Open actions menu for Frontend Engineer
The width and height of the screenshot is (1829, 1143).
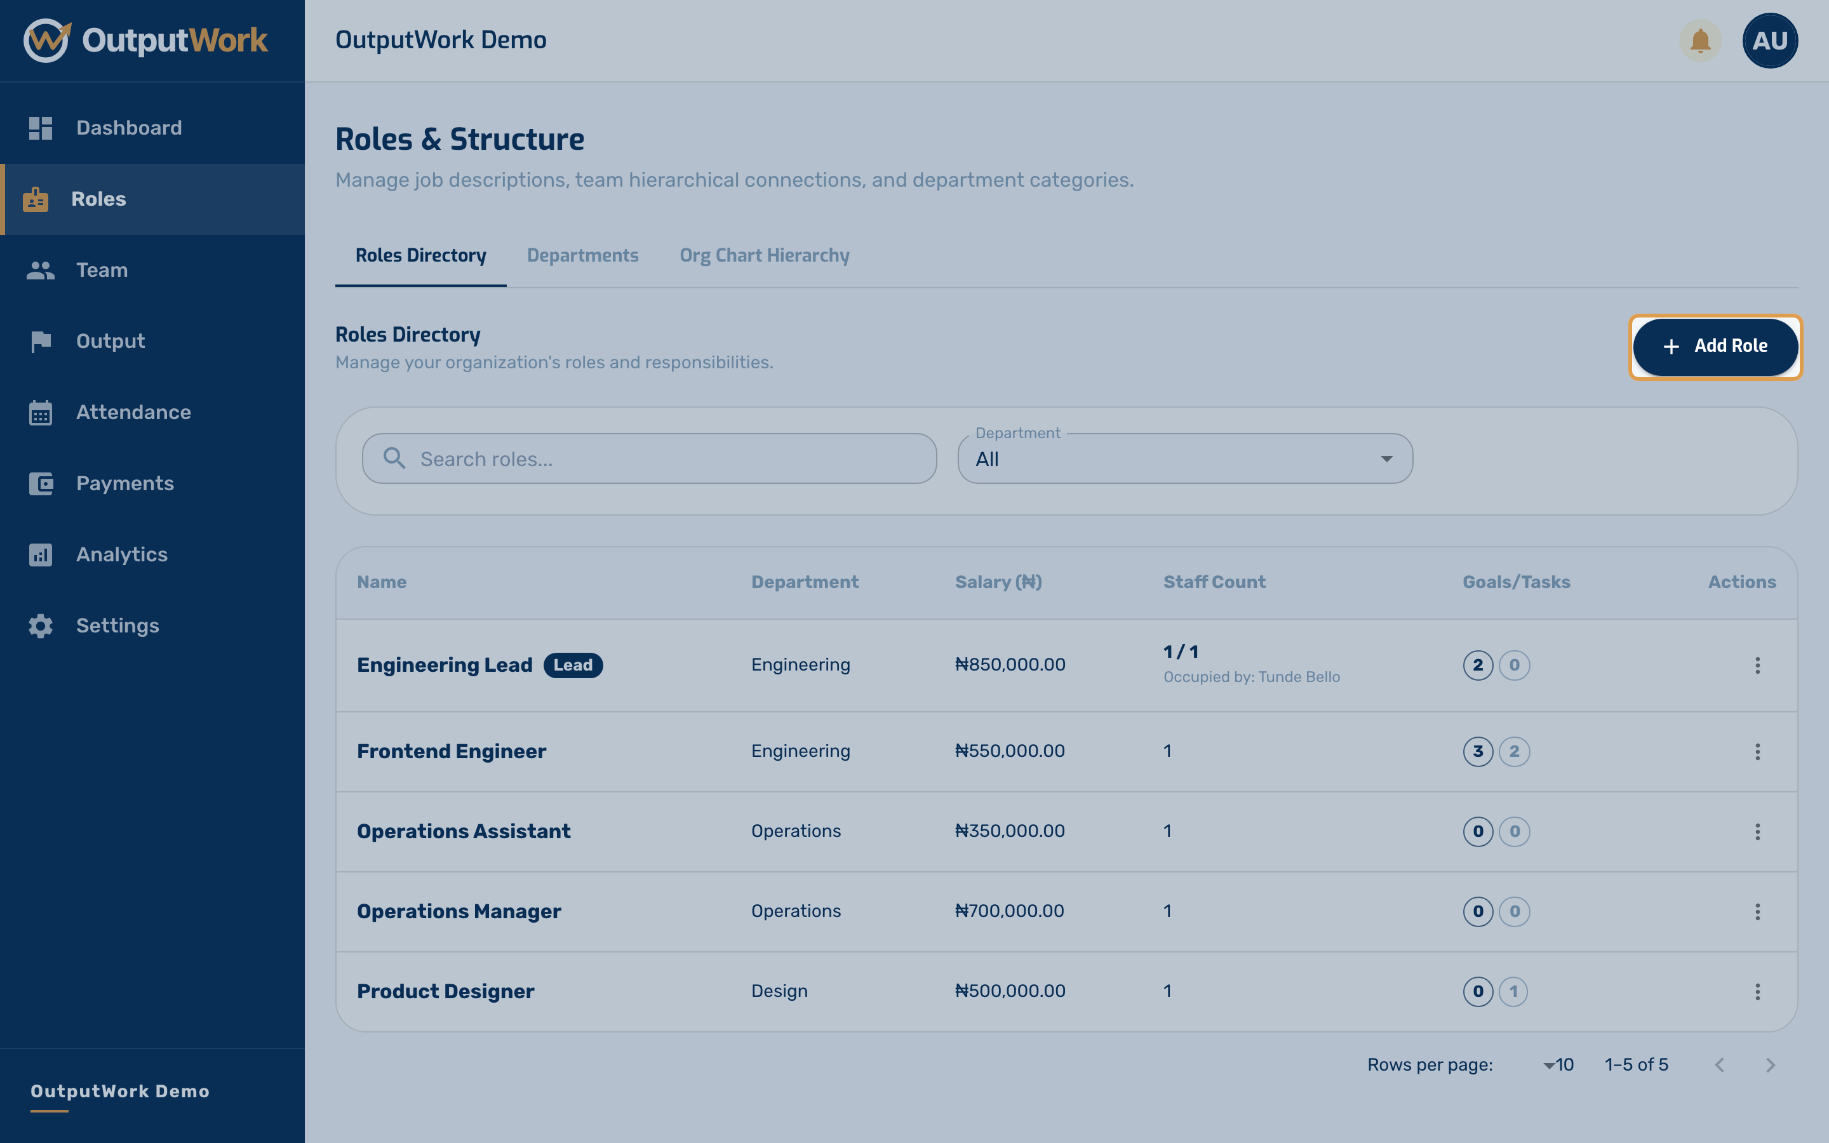[1758, 751]
